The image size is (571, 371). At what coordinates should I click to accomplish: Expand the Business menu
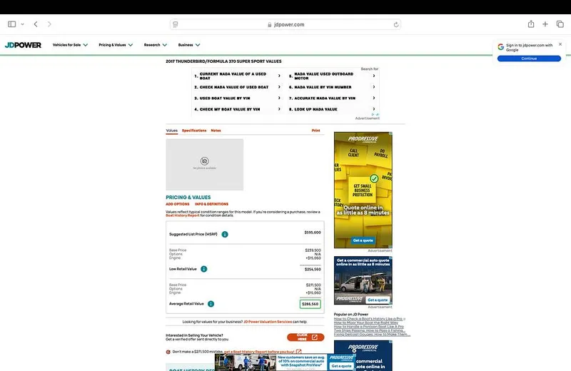click(189, 45)
